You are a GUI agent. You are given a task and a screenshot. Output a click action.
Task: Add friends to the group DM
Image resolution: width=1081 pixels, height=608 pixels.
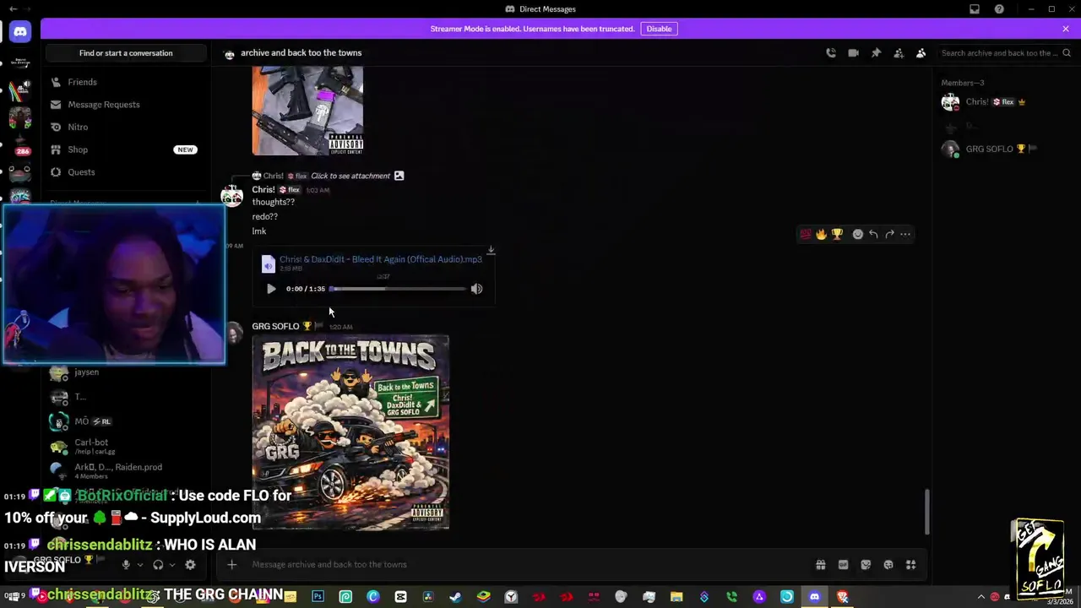point(899,53)
